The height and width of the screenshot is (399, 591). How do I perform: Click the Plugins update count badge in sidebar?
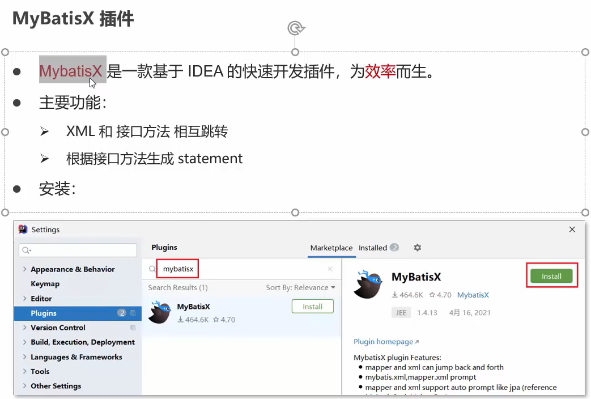pyautogui.click(x=121, y=313)
